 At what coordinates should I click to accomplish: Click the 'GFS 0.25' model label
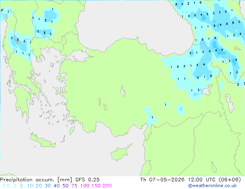pyautogui.click(x=87, y=180)
